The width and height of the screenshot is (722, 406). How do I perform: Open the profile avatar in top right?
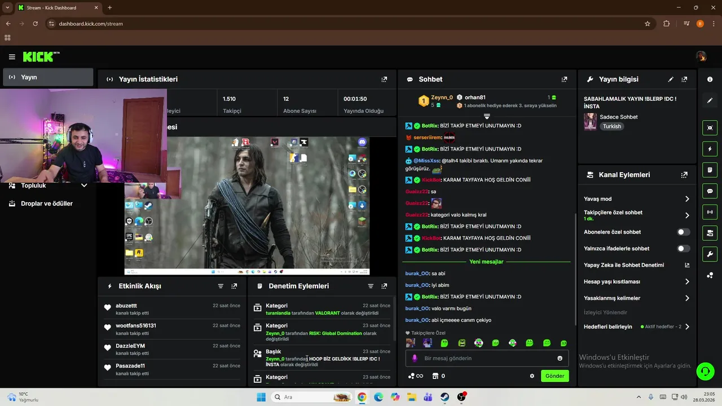[x=701, y=56]
